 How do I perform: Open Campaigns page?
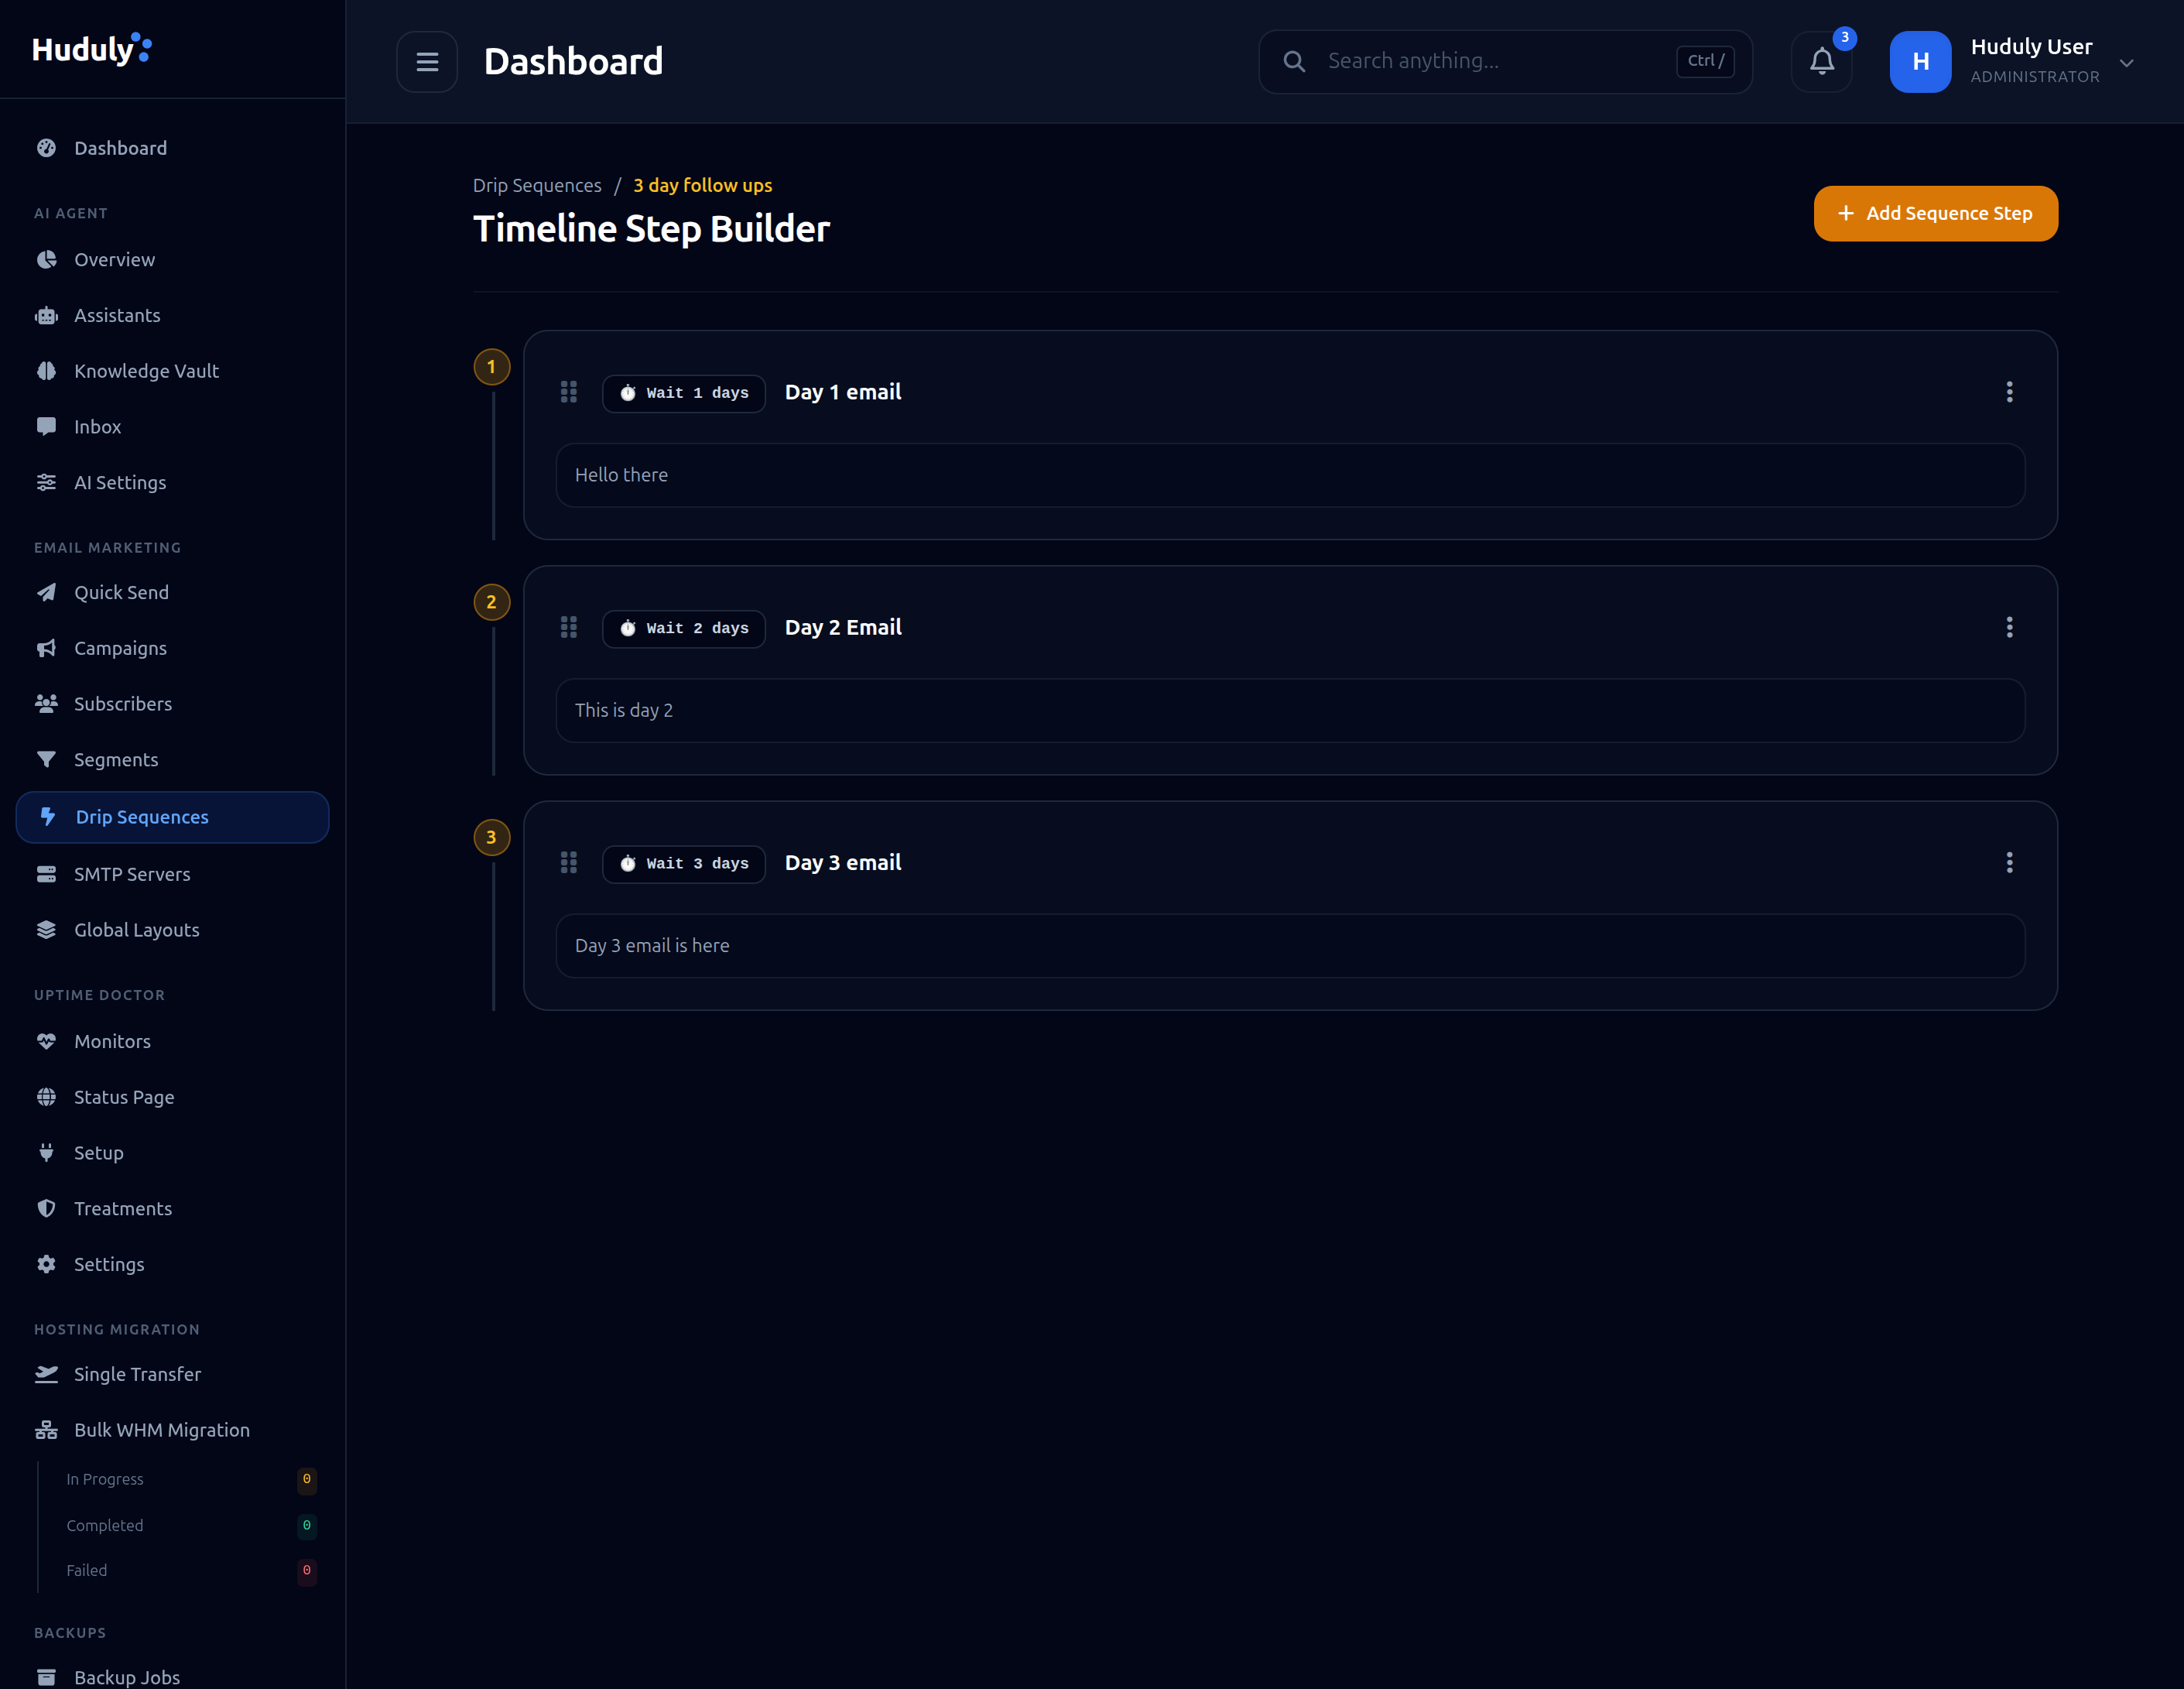172,649
